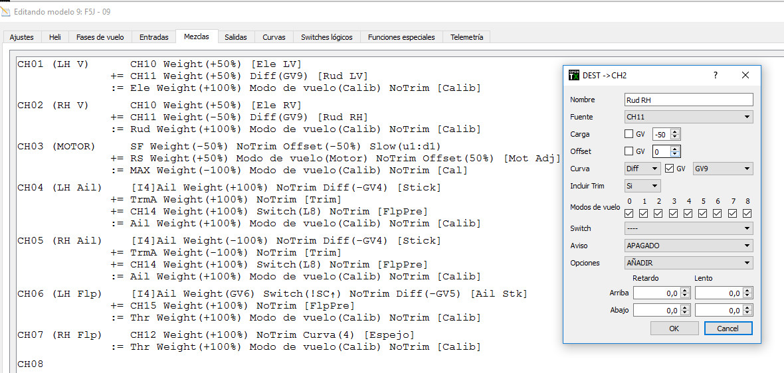Viewport: 784px width, 373px height.
Task: Enable the GV checkbox for Carga
Action: coord(629,134)
